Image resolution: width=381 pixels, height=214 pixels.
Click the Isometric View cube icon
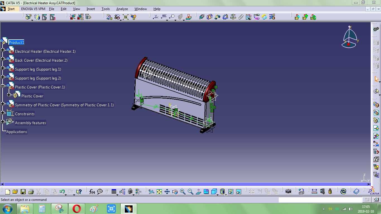point(214,192)
